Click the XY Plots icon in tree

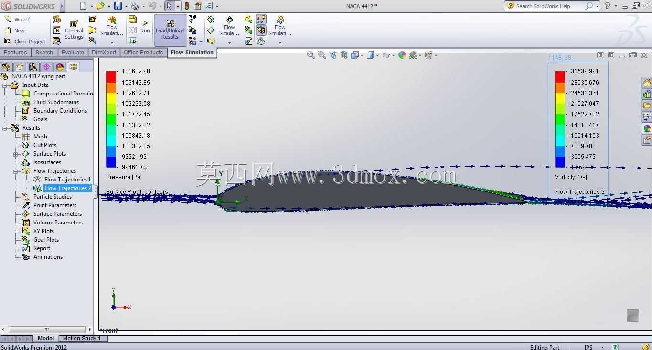pyautogui.click(x=26, y=231)
